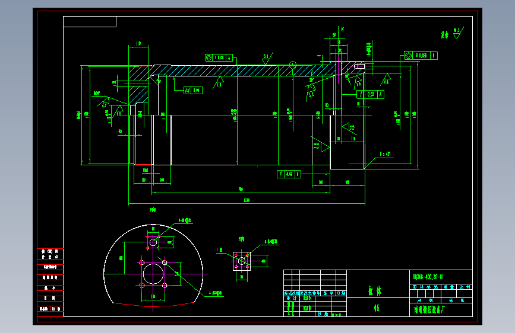The width and height of the screenshot is (515, 333).
Task: Select the green part name above the 45
Action: coord(375,290)
